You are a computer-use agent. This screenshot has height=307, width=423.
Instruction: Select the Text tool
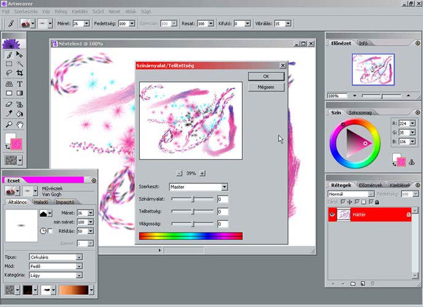tap(20, 84)
